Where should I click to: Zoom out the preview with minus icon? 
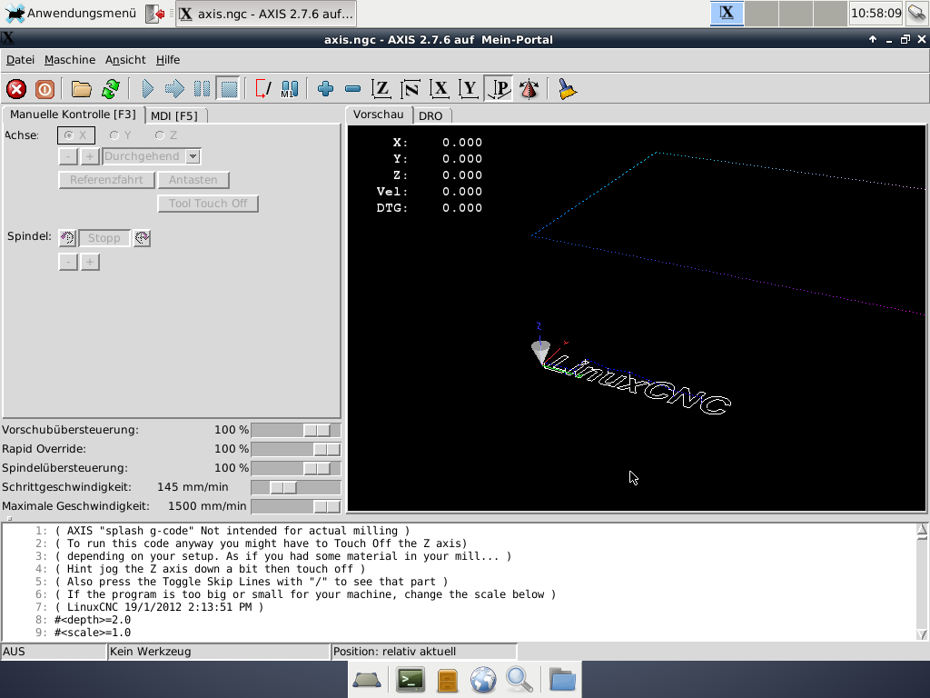(x=353, y=89)
